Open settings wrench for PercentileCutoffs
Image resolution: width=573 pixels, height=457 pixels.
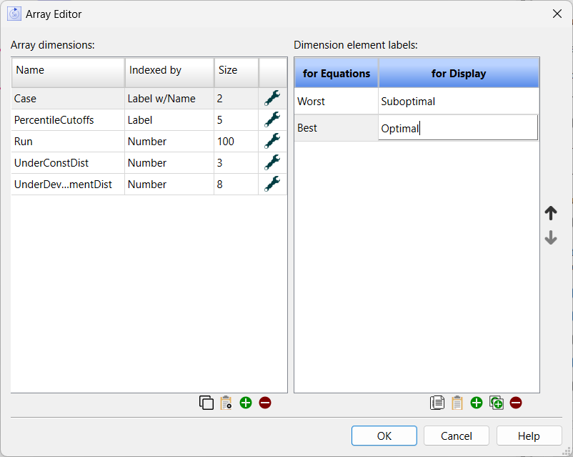click(272, 120)
